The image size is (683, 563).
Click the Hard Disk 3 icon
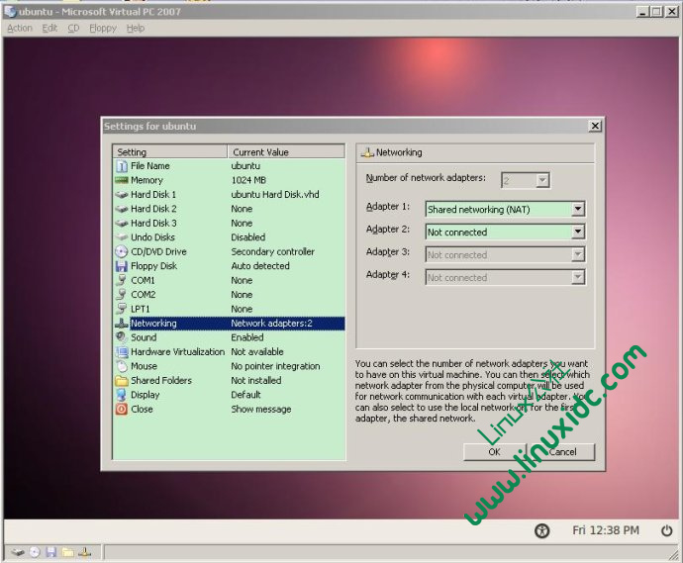(x=122, y=224)
